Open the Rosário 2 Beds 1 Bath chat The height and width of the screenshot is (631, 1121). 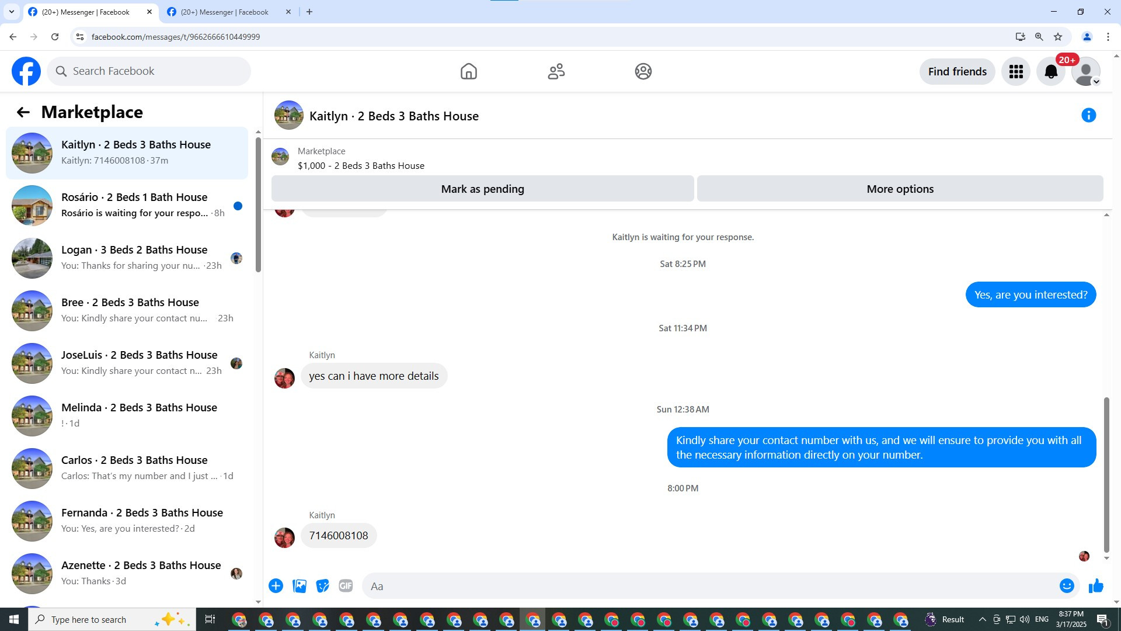pyautogui.click(x=127, y=206)
